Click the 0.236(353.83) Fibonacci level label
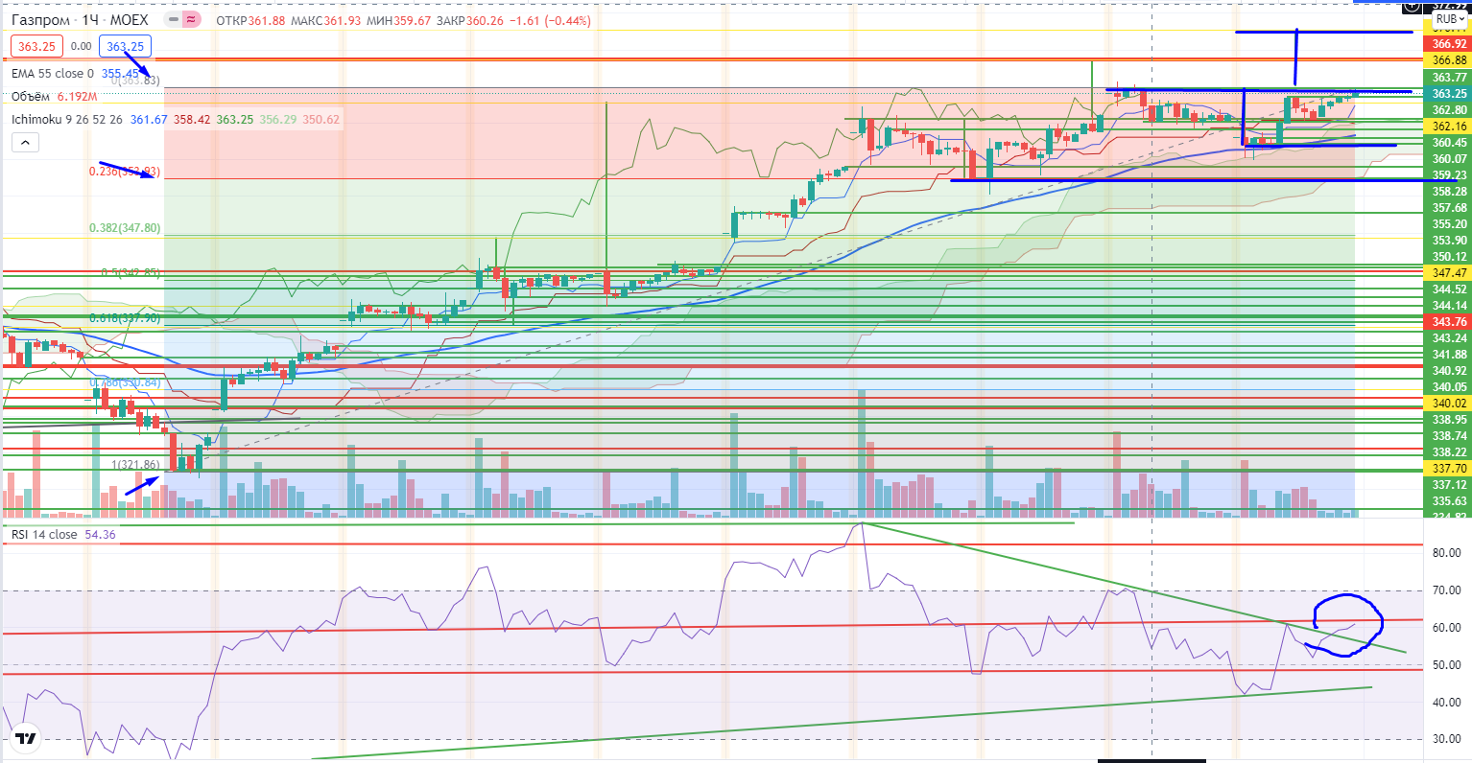 point(124,172)
